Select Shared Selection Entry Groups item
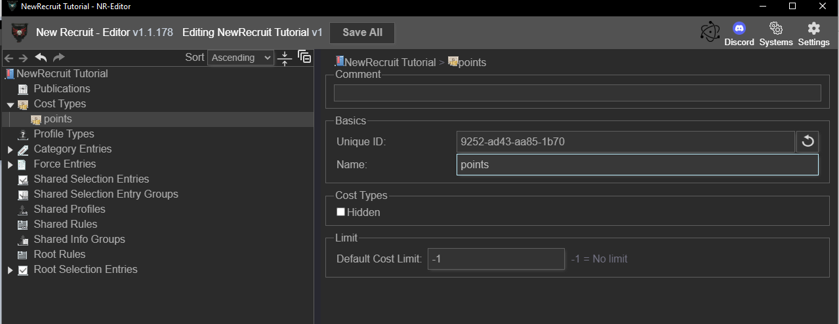 (106, 194)
